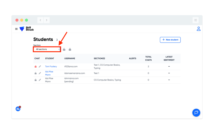The height and width of the screenshot is (134, 214).
Task: Click edit pencil for pending Ida Mae Mann
Action: click(40, 80)
